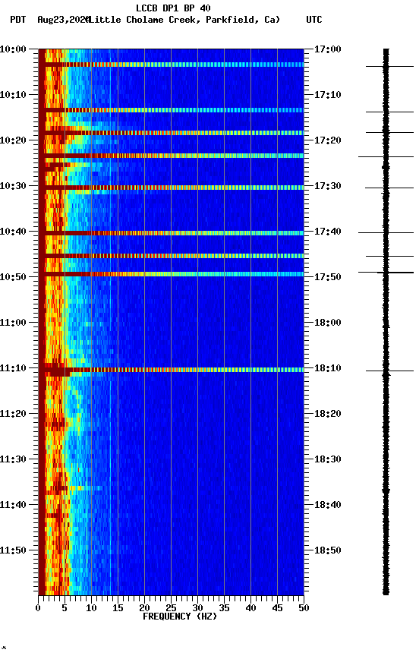Image resolution: width=419 pixels, height=656 pixels.
Task: Click the 20 Hz frequency axis label
Action: tap(144, 608)
